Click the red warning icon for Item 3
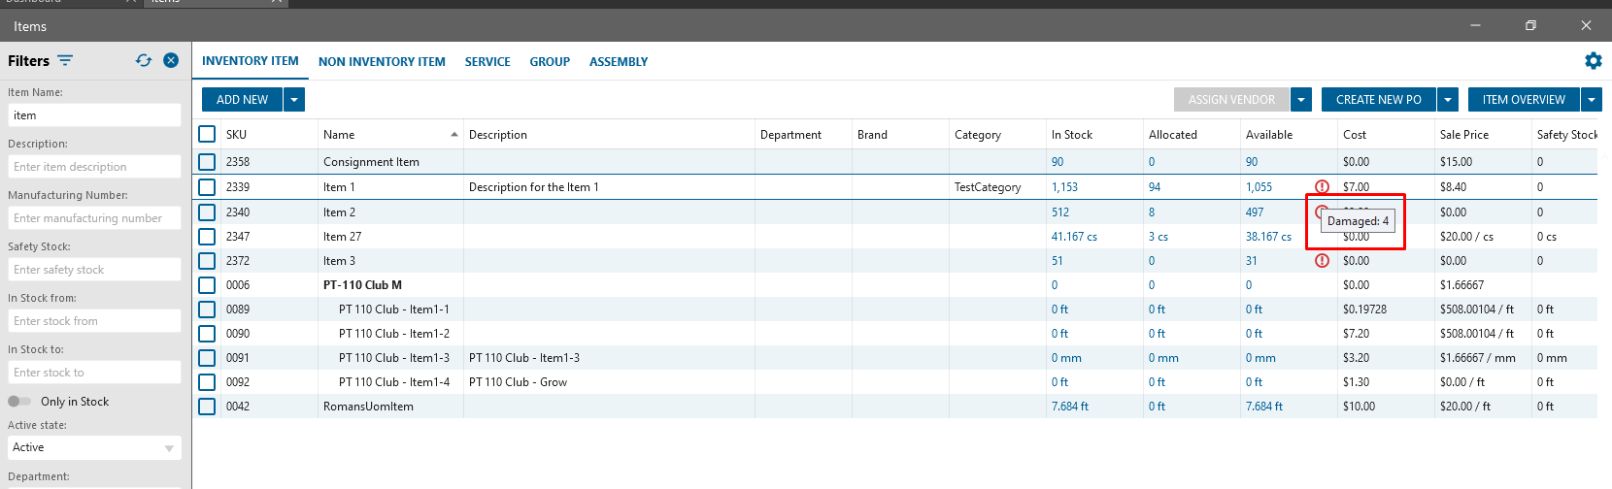1612x489 pixels. coord(1322,261)
